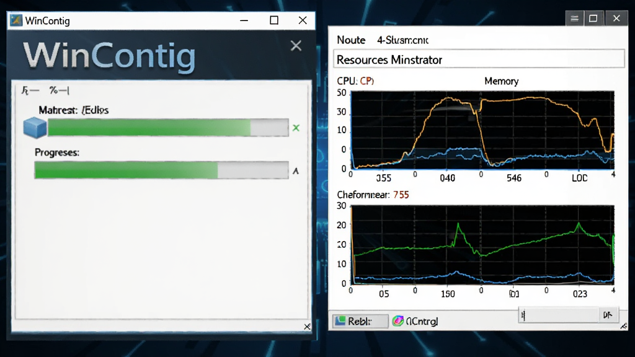Click the 040 axis label under the upper graph

[x=448, y=178]
